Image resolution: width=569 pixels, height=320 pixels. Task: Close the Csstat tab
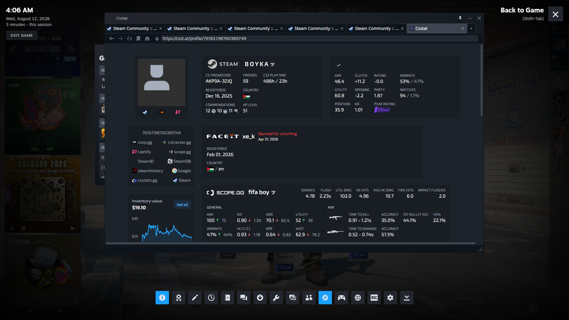coord(463,28)
